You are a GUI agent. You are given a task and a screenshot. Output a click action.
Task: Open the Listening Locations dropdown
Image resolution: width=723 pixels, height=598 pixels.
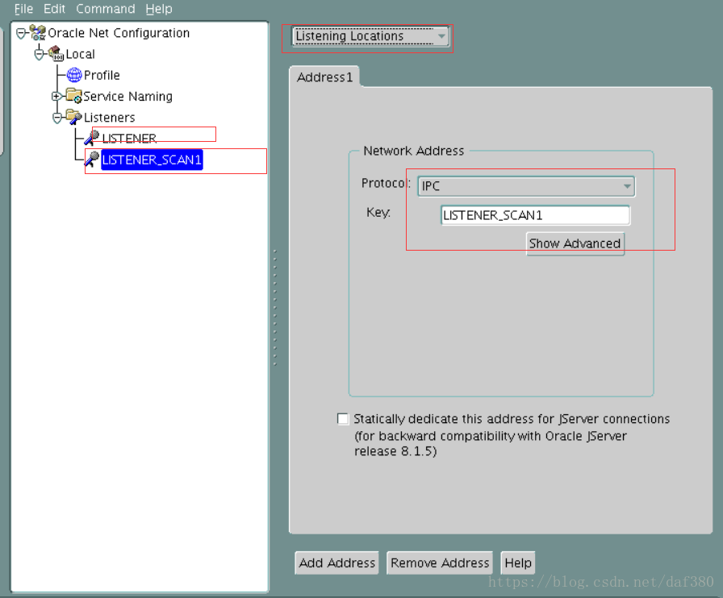[x=370, y=36]
